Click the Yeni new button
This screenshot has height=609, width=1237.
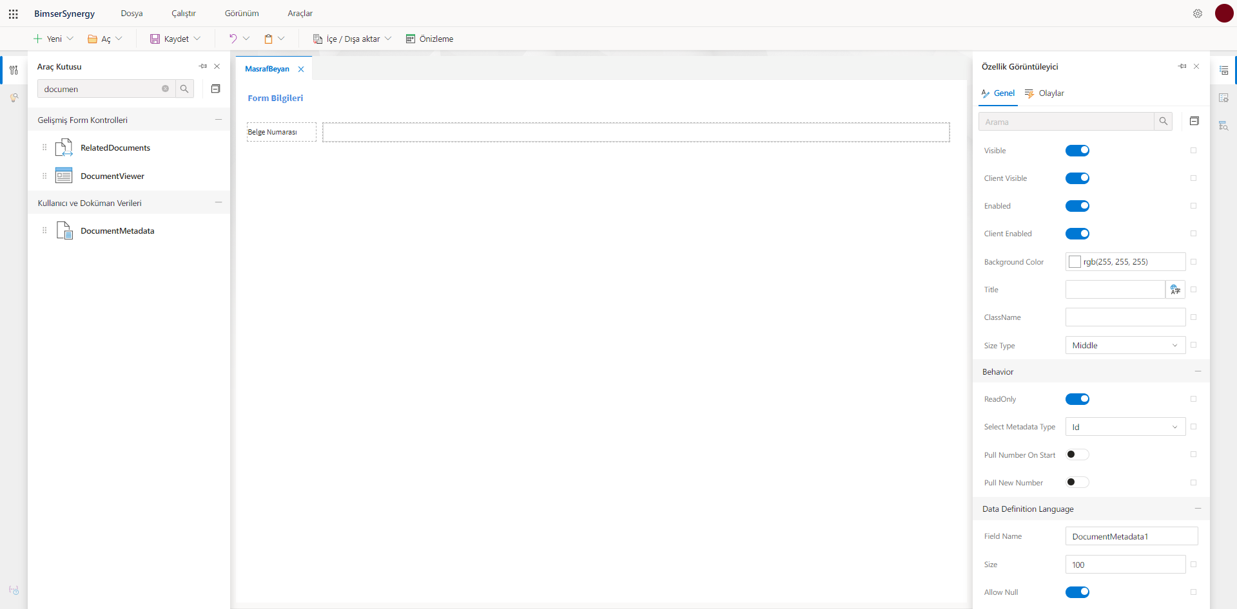pyautogui.click(x=48, y=39)
